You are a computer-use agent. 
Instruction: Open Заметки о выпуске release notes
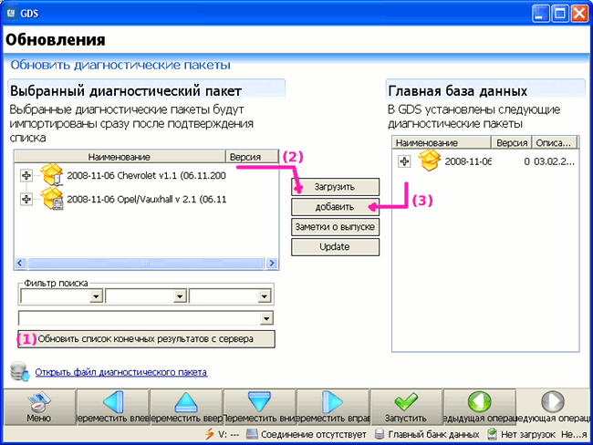click(335, 227)
